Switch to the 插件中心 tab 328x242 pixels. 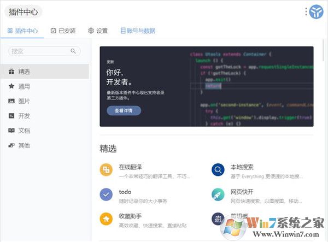[22, 31]
